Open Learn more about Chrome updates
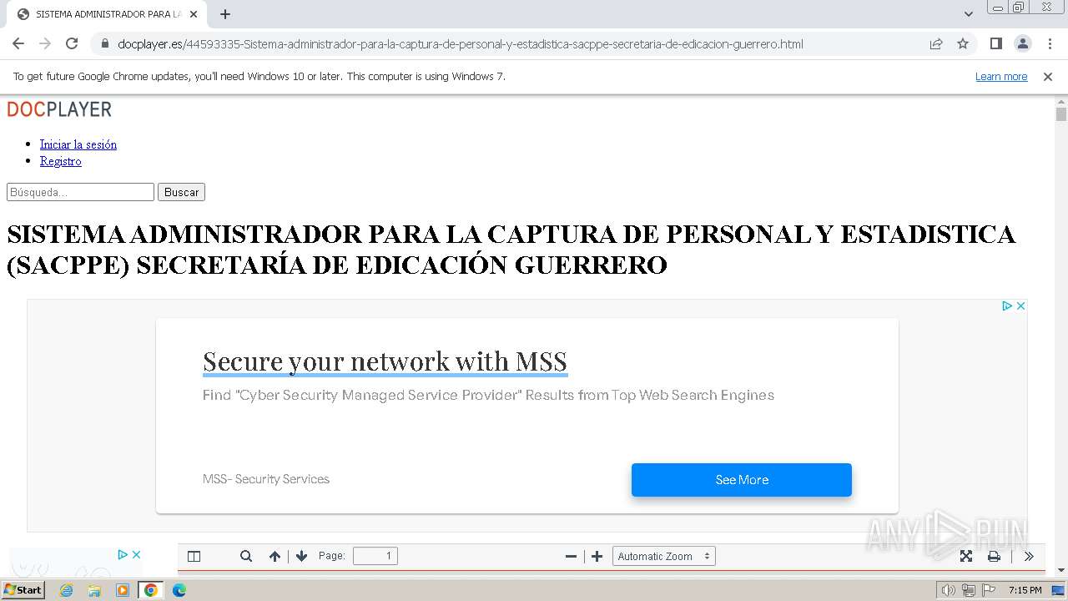This screenshot has height=601, width=1068. click(1001, 77)
